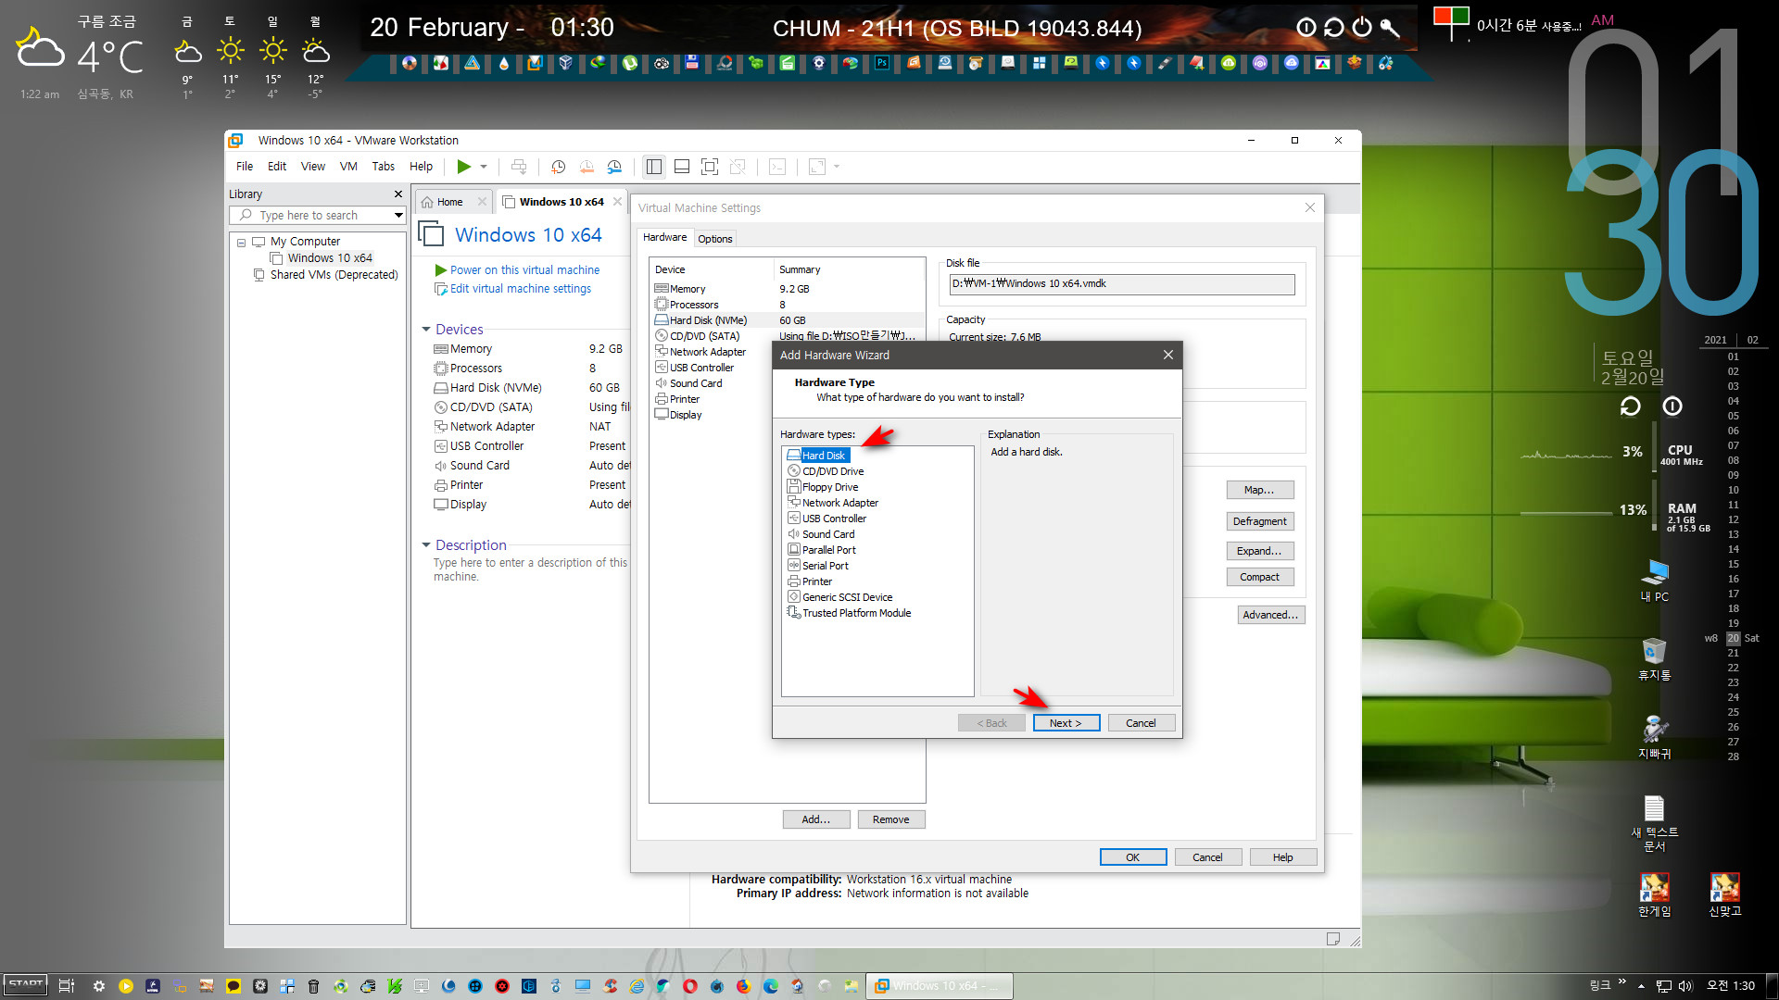Click the Add... button in settings
1779x1000 pixels.
tap(816, 819)
